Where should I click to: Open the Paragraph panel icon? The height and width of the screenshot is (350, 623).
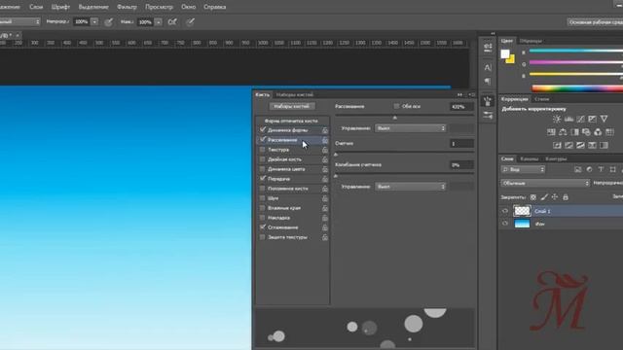488,81
